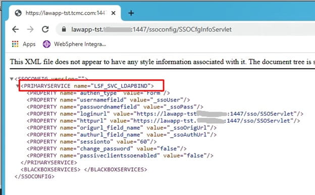
Task: Click the authen_type property line
Action: (x=98, y=93)
